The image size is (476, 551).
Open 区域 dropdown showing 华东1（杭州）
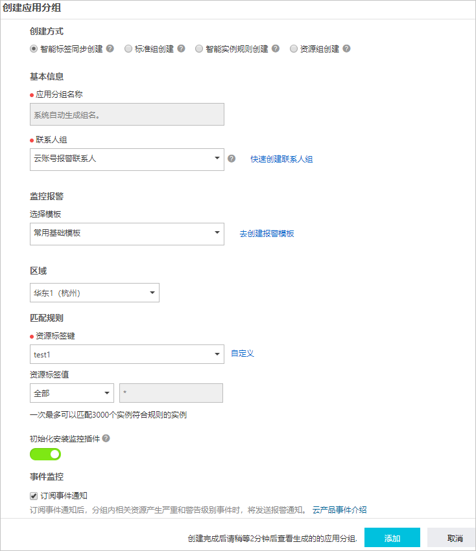click(x=95, y=293)
